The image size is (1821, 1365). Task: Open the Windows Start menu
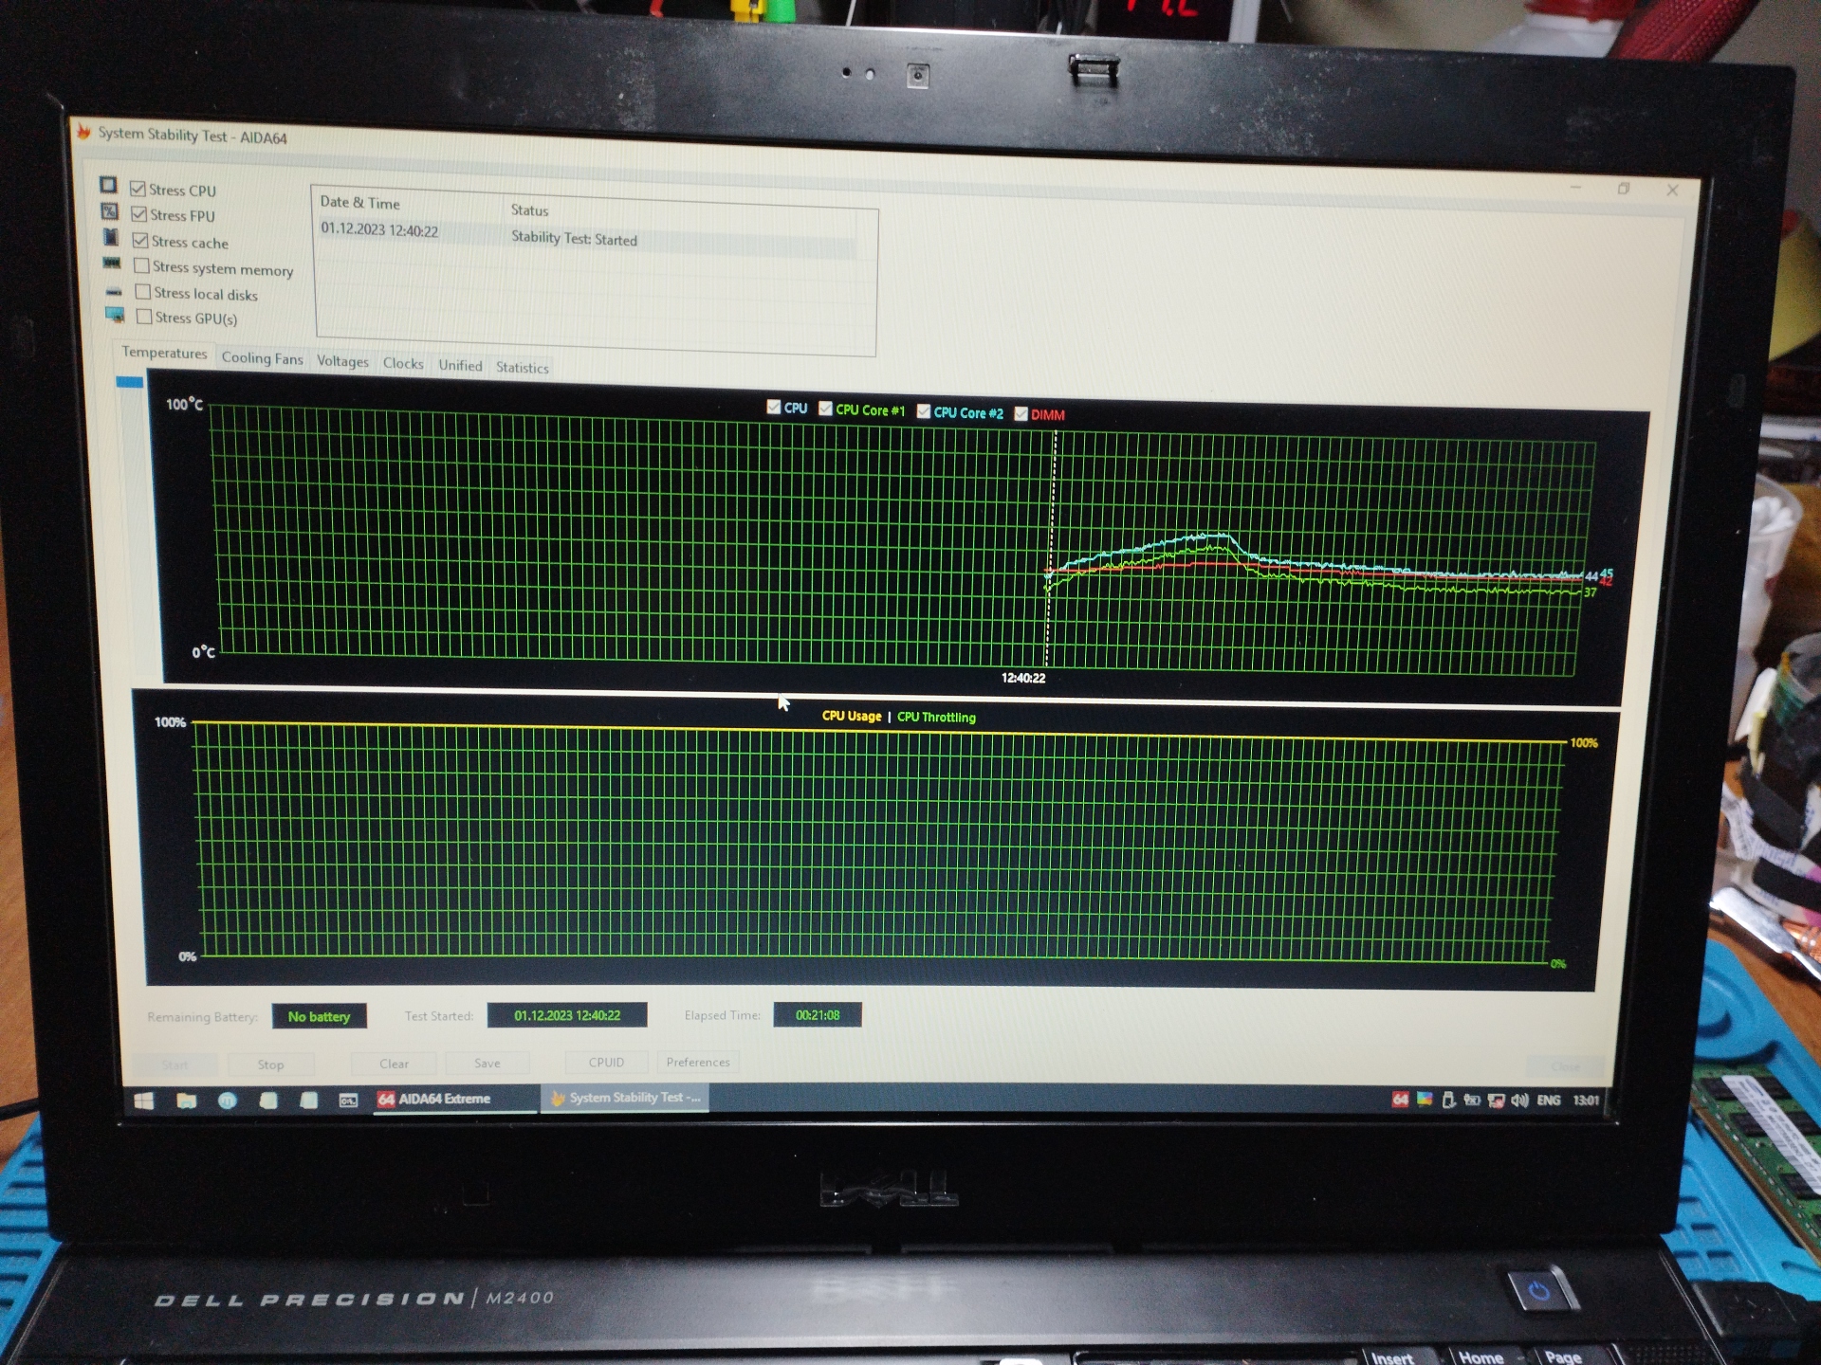coord(144,1101)
